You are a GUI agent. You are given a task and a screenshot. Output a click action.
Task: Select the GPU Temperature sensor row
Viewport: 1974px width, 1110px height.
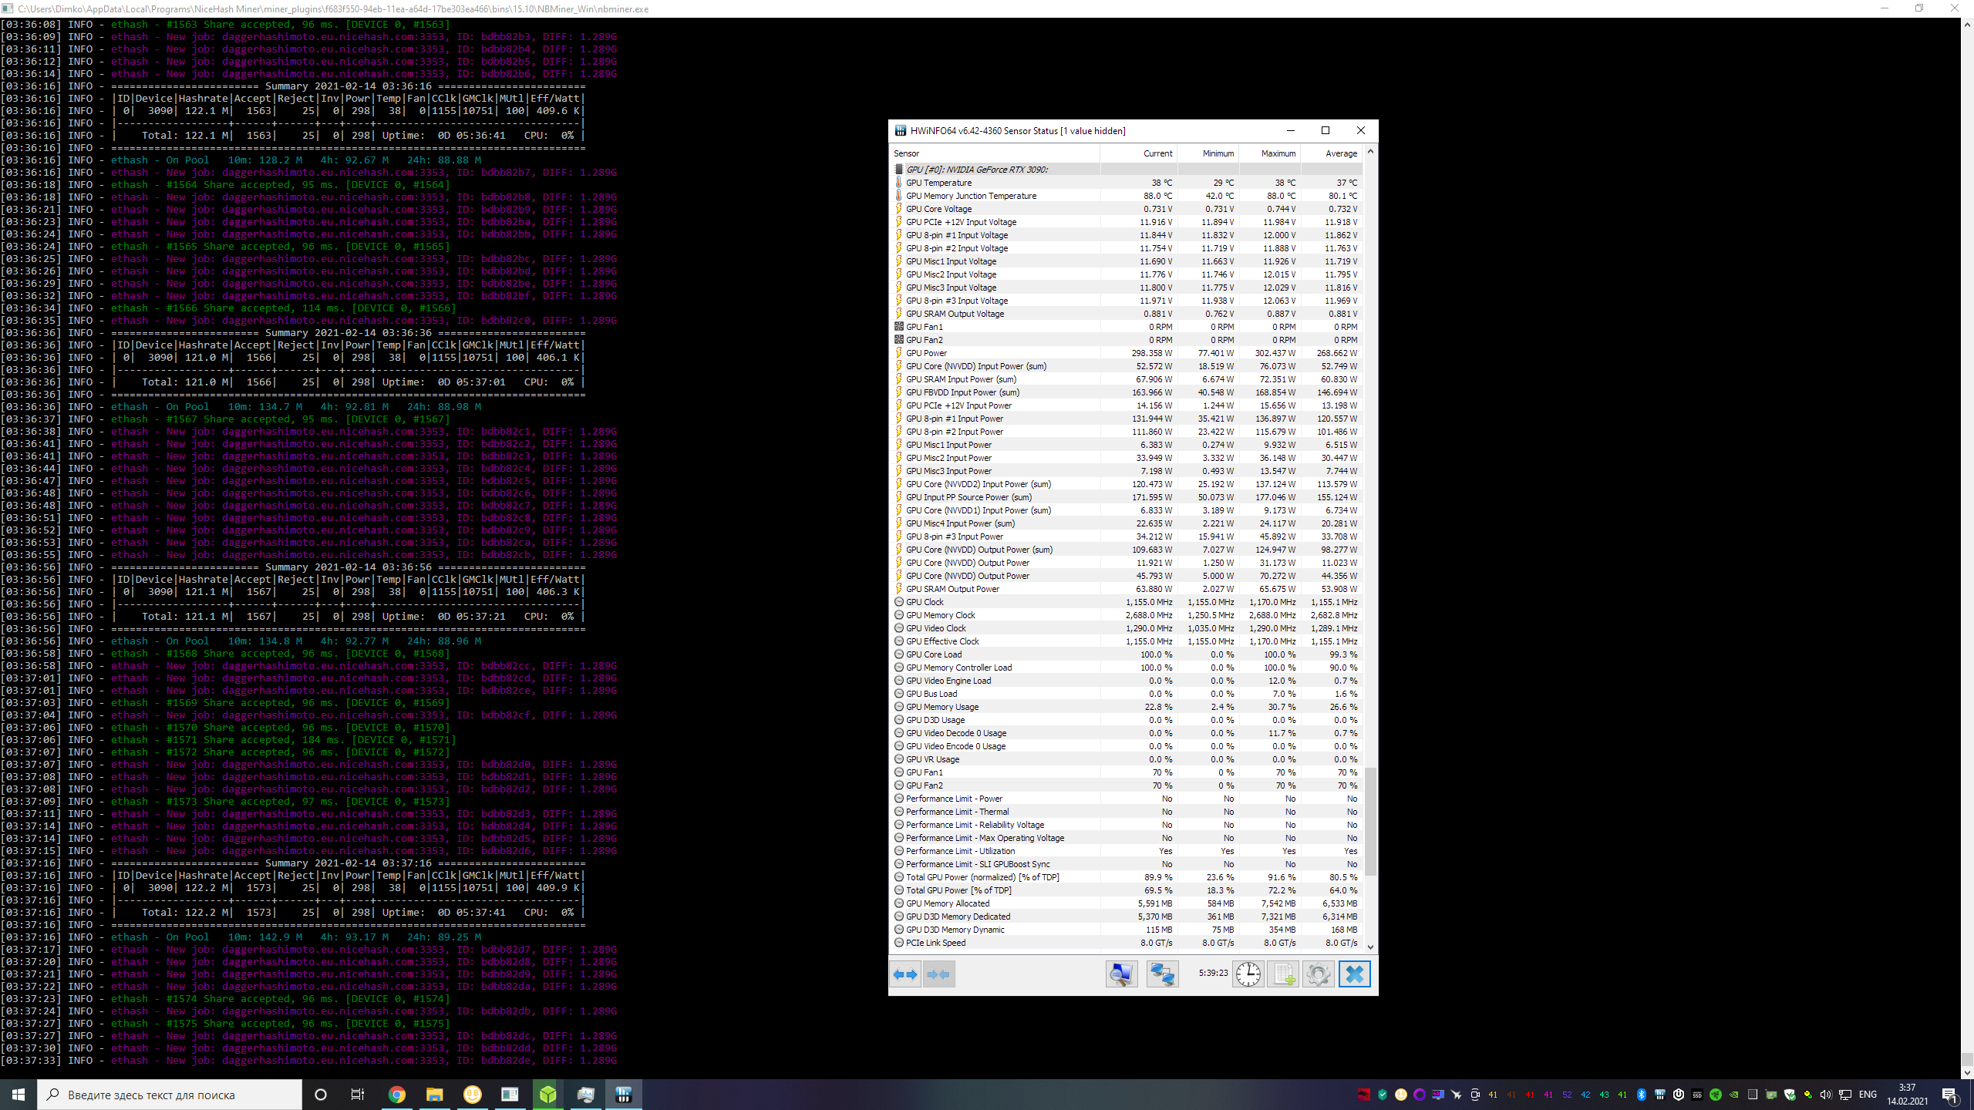tap(938, 183)
